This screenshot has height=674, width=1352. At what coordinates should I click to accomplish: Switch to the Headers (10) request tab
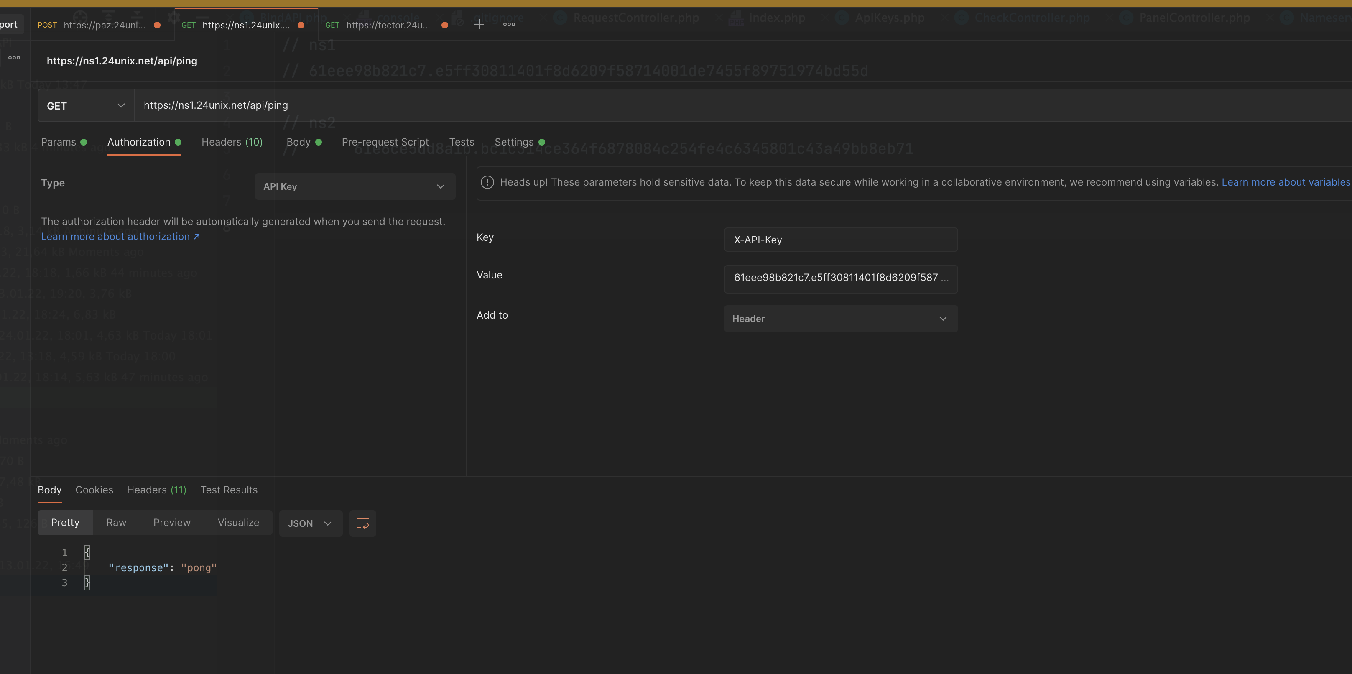pos(232,142)
